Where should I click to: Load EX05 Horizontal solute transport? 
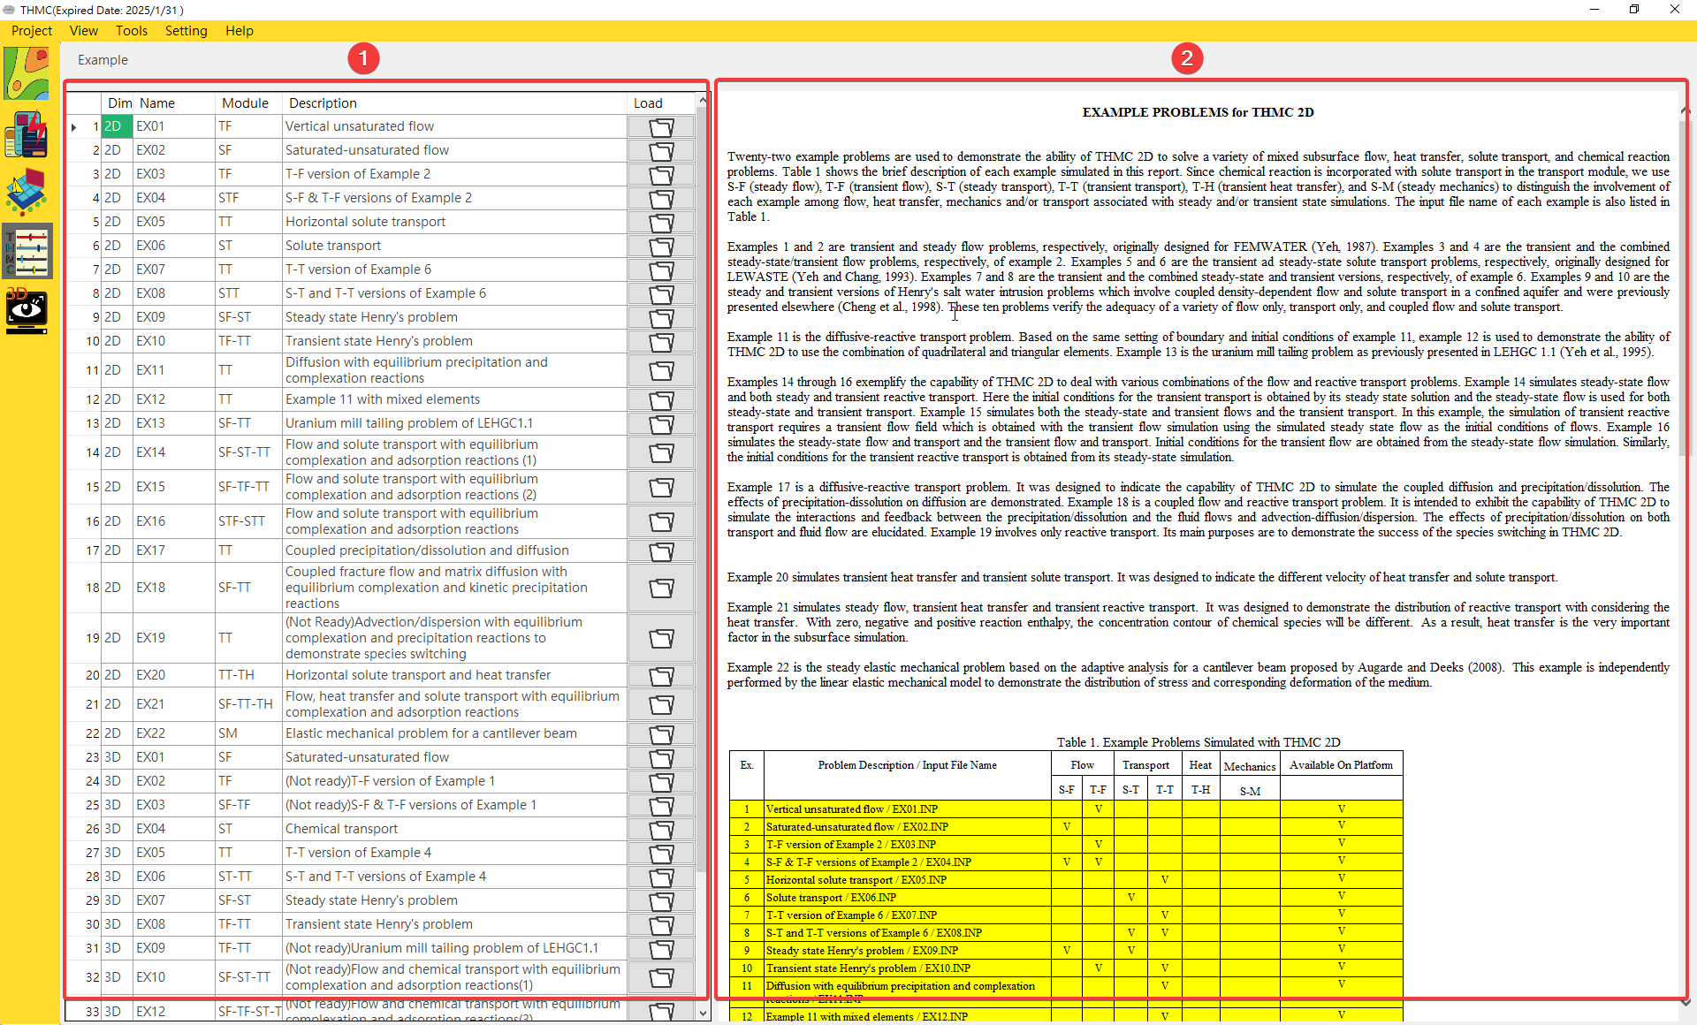point(661,222)
